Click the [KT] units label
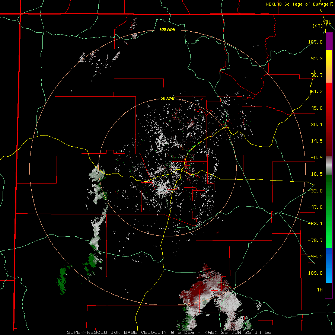 (x=318, y=26)
